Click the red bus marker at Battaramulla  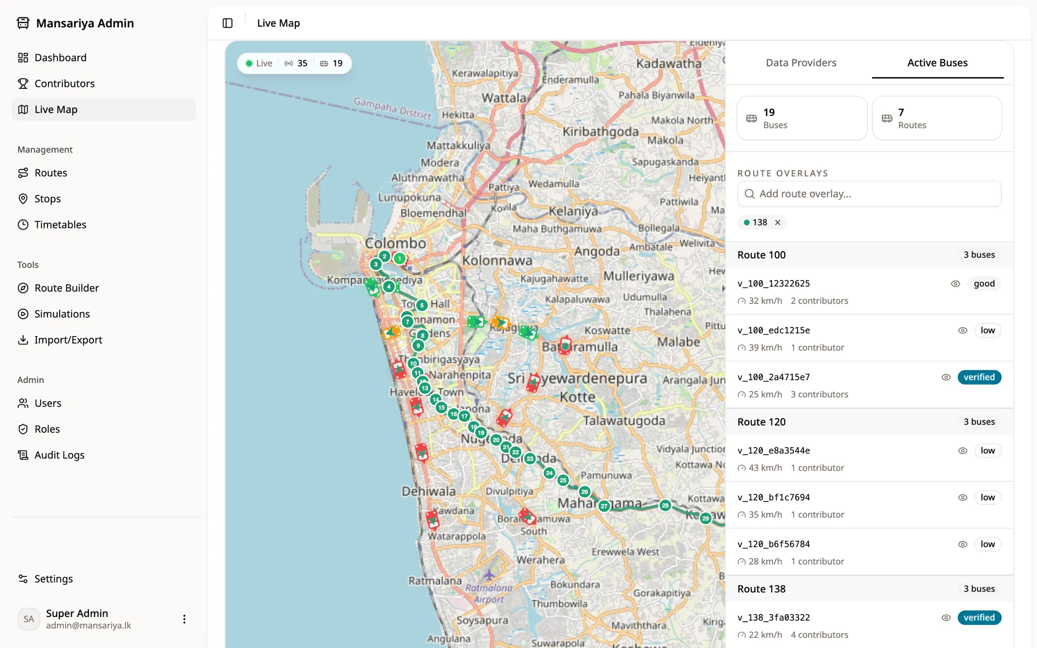pyautogui.click(x=565, y=346)
